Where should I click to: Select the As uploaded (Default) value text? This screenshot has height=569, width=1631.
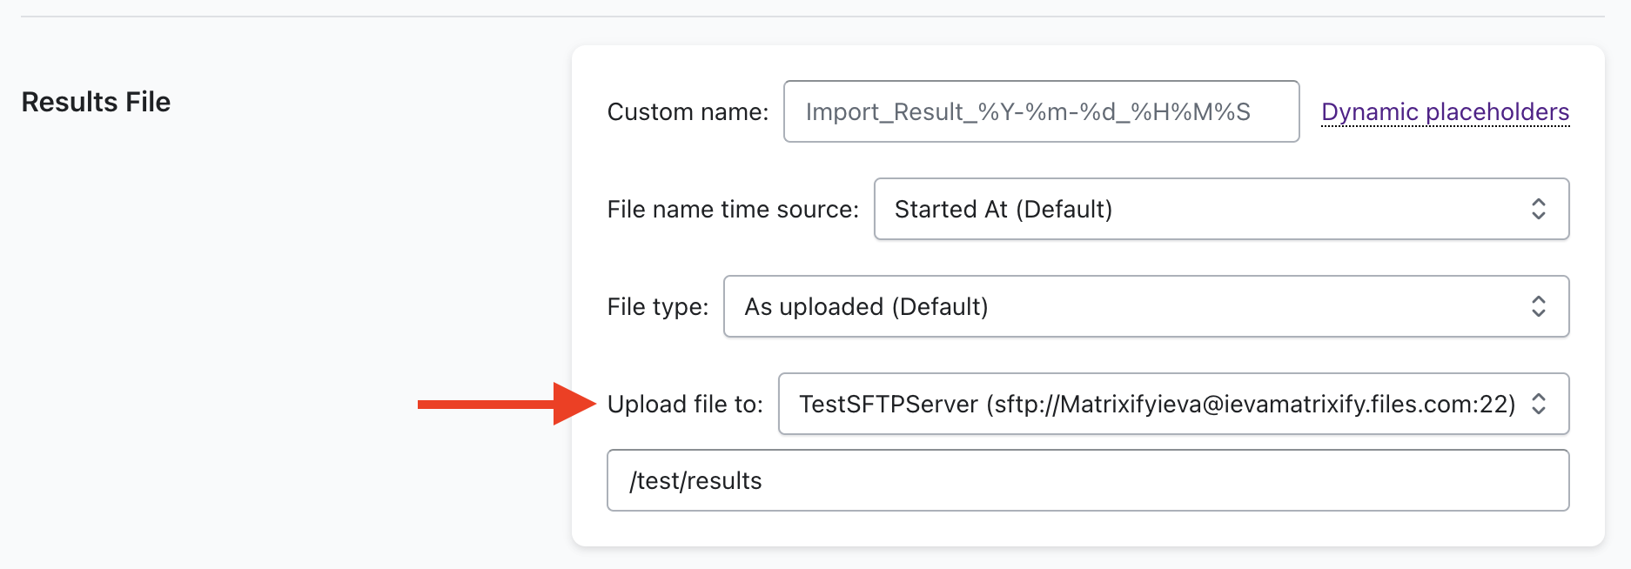click(866, 307)
